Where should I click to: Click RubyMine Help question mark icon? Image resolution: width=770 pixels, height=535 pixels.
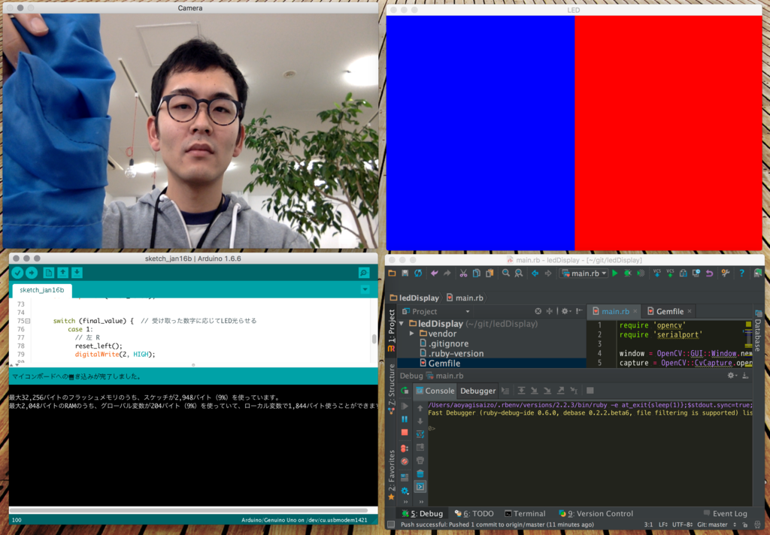(742, 274)
